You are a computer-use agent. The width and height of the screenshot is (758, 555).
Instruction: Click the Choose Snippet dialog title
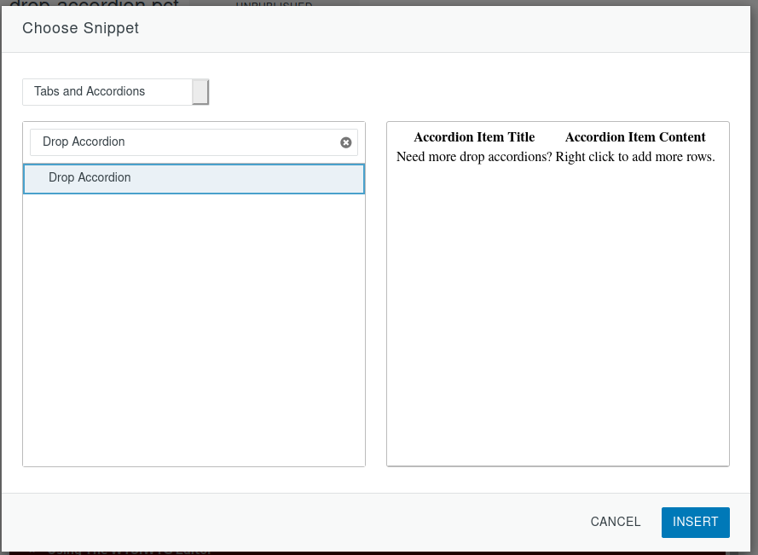point(81,29)
